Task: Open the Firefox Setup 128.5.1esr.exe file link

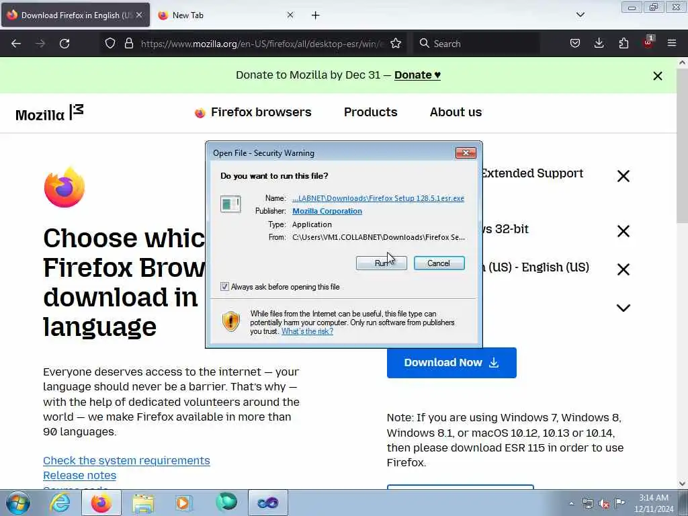Action: point(378,198)
